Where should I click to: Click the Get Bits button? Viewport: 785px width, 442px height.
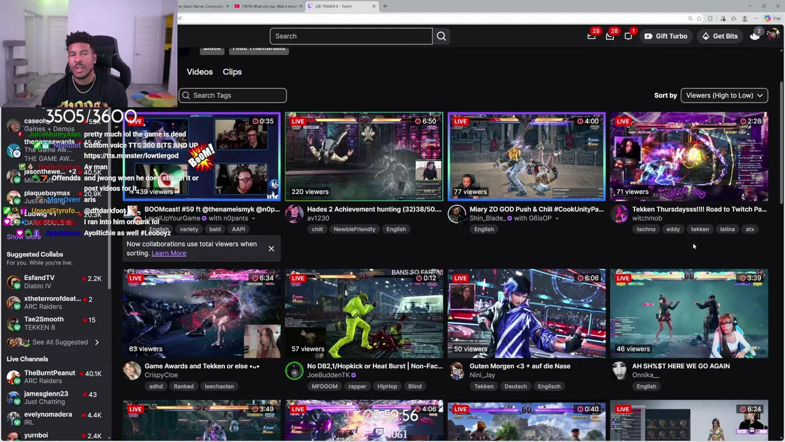pos(719,36)
